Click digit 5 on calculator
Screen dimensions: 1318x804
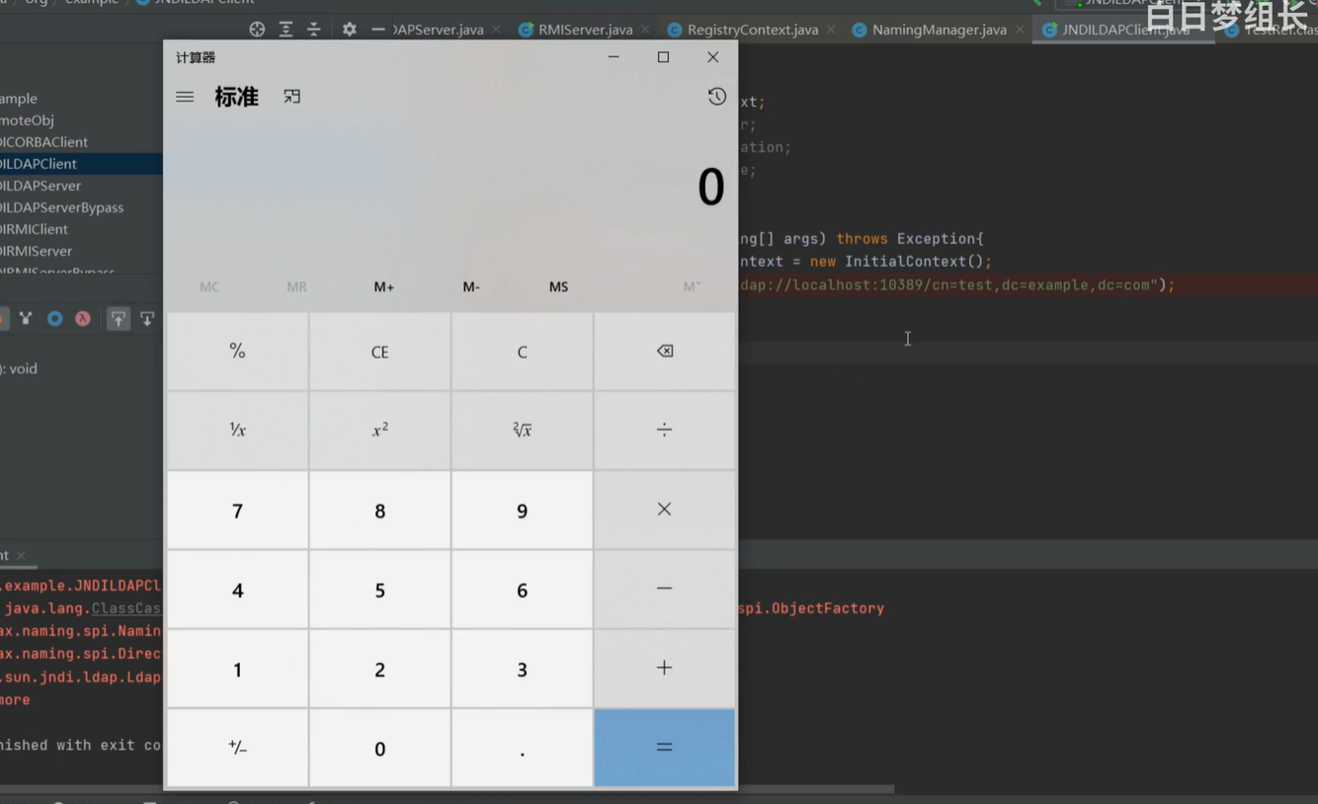pyautogui.click(x=380, y=590)
